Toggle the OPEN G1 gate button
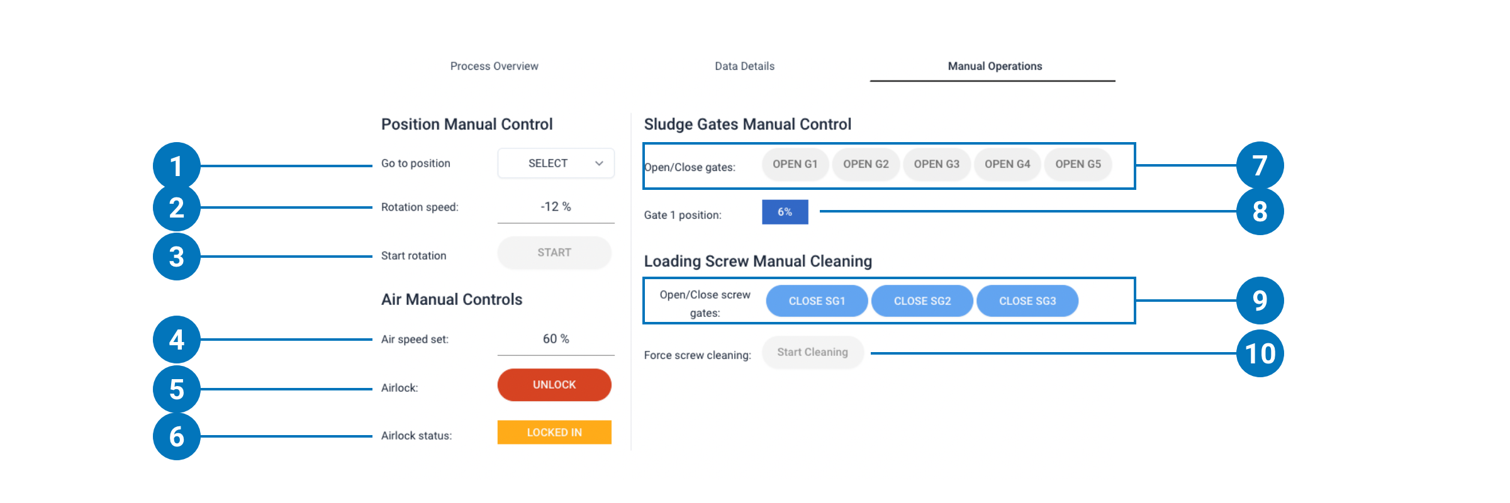The image size is (1510, 503). coord(795,164)
